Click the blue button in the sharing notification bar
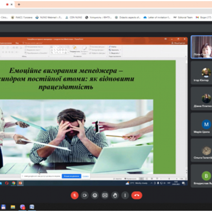 click(x=71, y=176)
